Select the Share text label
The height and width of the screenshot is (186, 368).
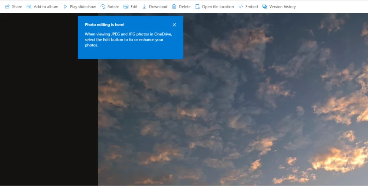17,7
